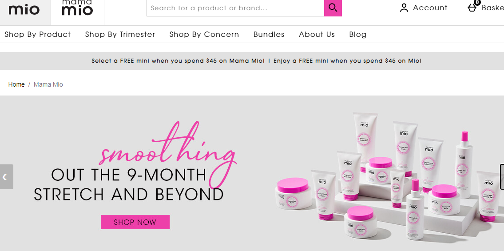Expand the Shop By Product menu
The width and height of the screenshot is (504, 251).
[x=38, y=34]
